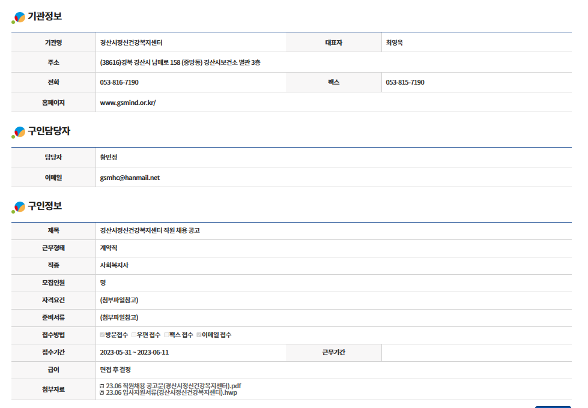This screenshot has width=588, height=408.
Task: Toggle the 팩스 접수 checkbox
Action: point(166,335)
